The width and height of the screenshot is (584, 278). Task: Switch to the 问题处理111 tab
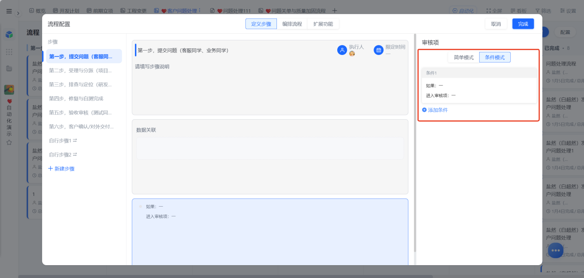pyautogui.click(x=230, y=11)
